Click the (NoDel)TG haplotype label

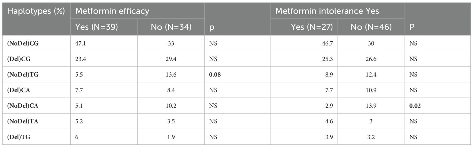coord(23,74)
